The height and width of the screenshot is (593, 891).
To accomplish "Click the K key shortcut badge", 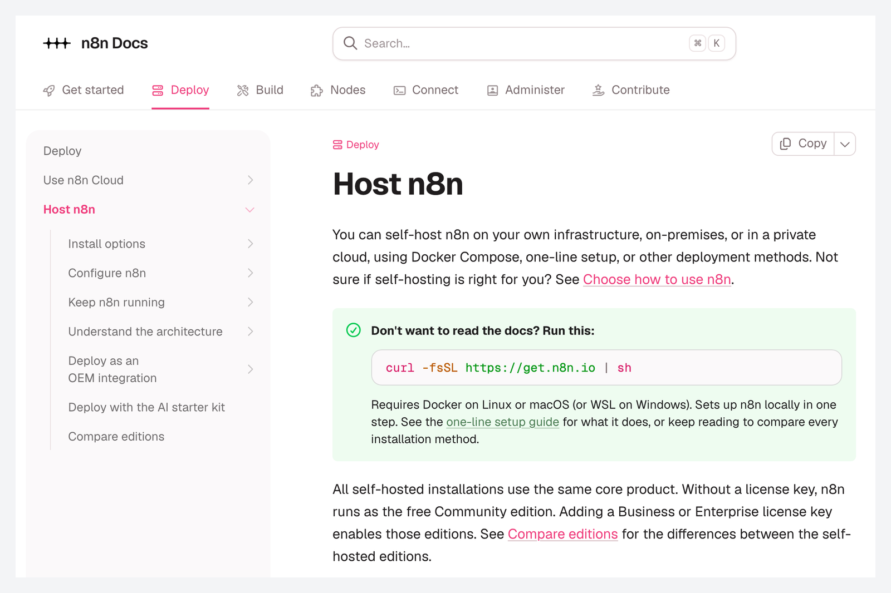I will pyautogui.click(x=717, y=43).
